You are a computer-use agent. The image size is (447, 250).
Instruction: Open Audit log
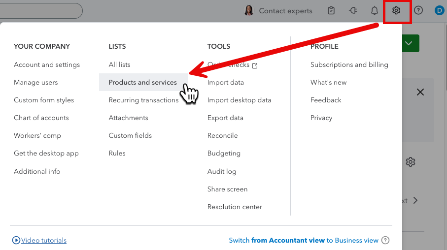pos(222,171)
